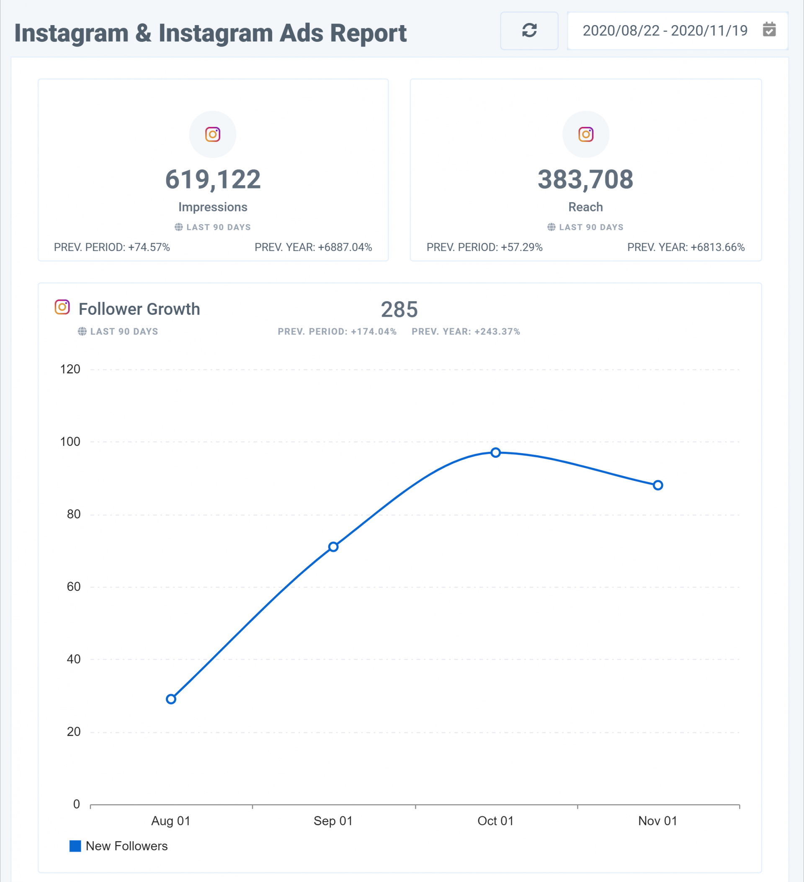Click PREV. YEAR: +243.37% text
804x882 pixels.
[x=466, y=332]
